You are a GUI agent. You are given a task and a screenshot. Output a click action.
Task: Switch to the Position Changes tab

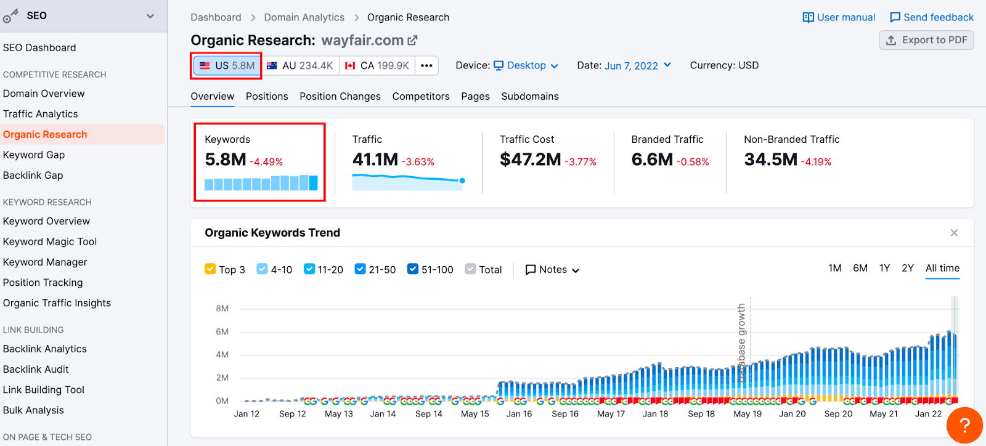tap(340, 96)
